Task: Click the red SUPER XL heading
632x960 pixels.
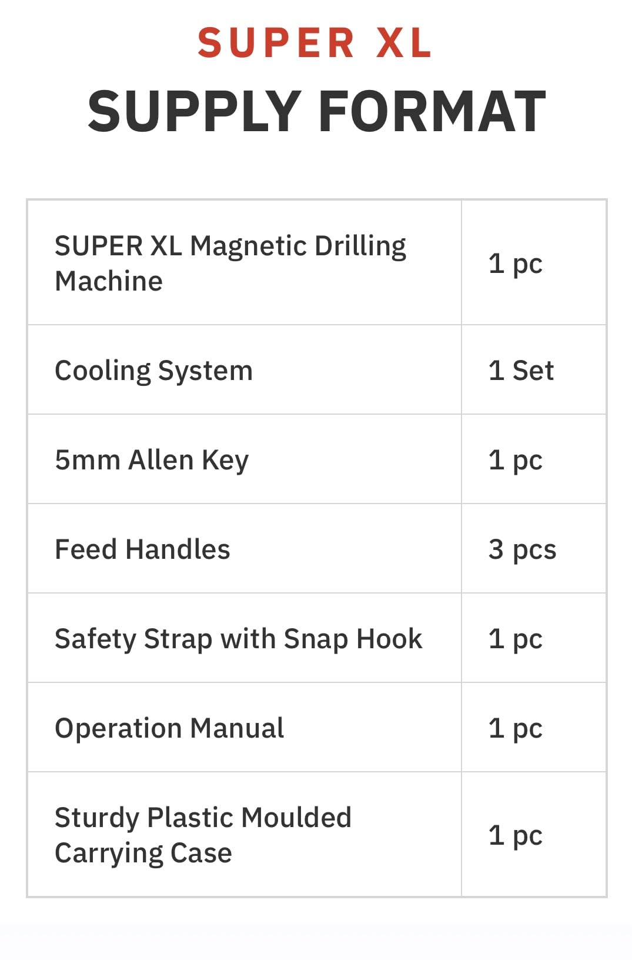Action: 315,43
